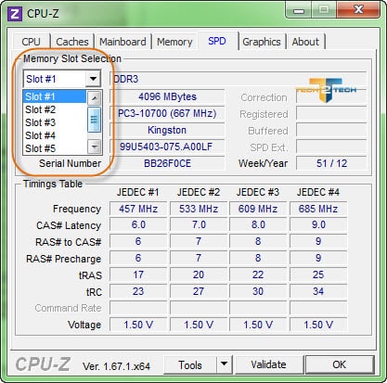387x383 pixels.
Task: Switch to the CPU tab
Action: pos(32,42)
